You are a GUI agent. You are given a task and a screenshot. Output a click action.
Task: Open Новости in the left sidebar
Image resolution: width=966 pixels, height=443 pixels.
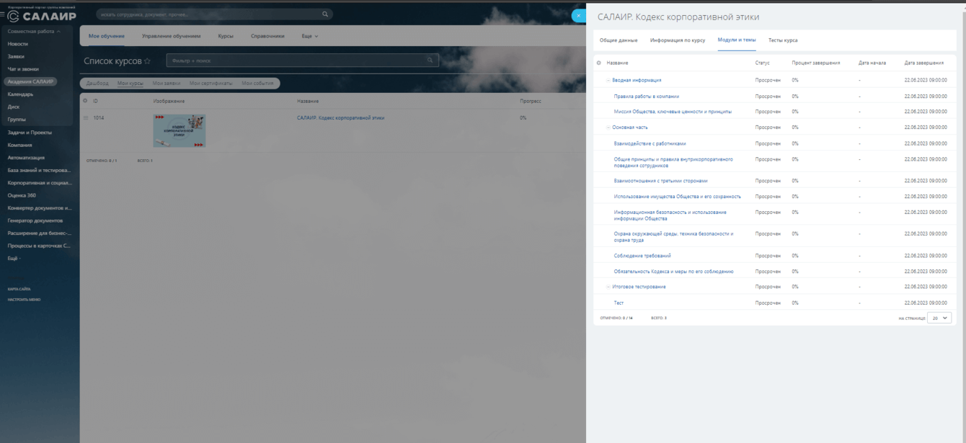click(18, 44)
